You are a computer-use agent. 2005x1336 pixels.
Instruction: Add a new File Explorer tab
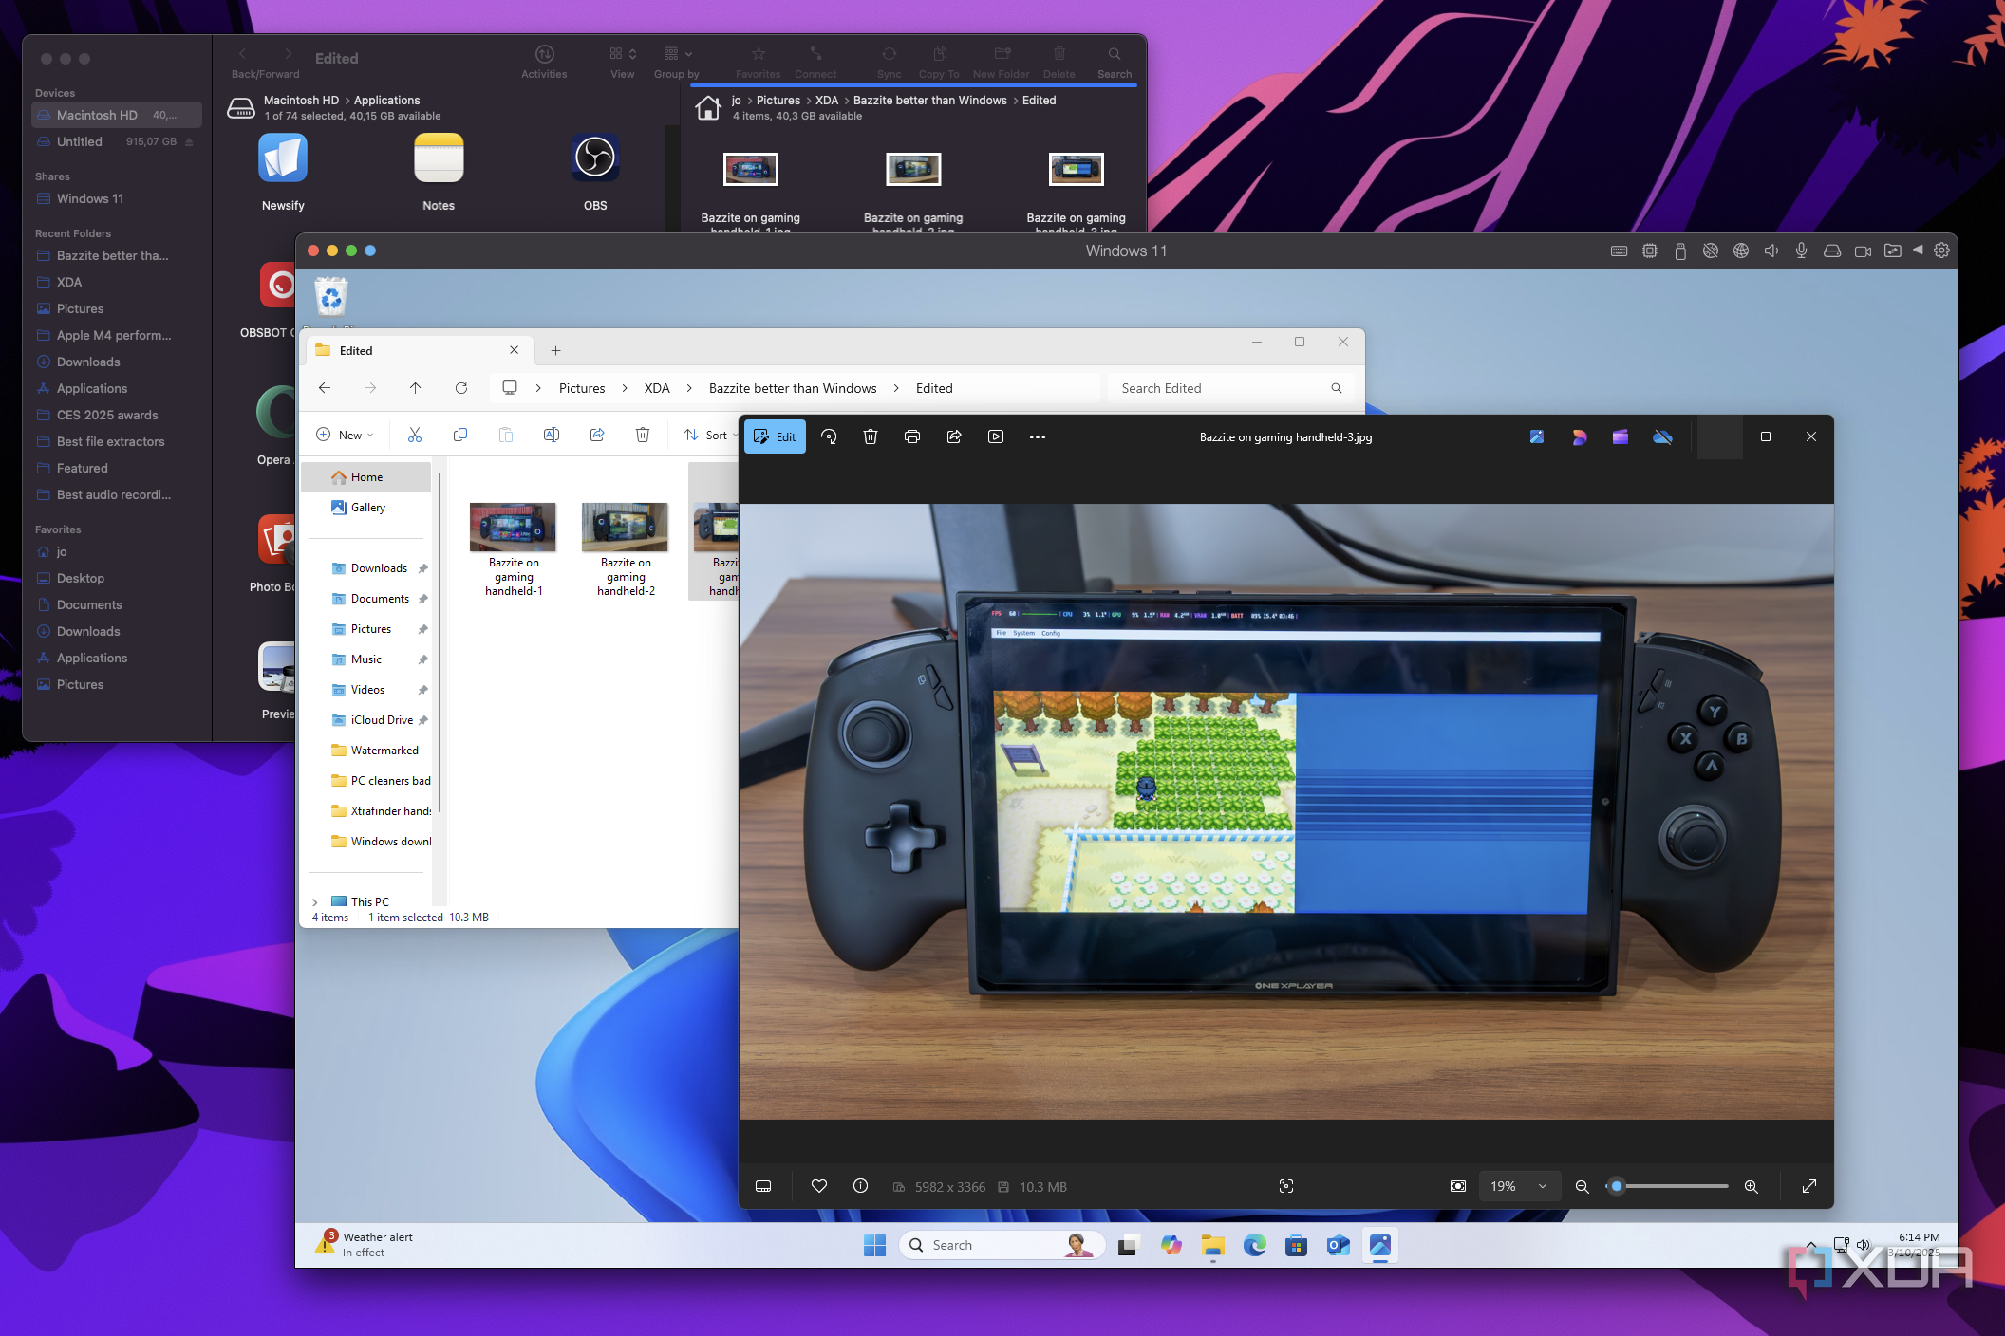(x=556, y=350)
